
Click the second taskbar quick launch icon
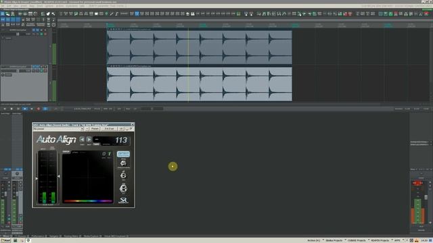[22, 240]
